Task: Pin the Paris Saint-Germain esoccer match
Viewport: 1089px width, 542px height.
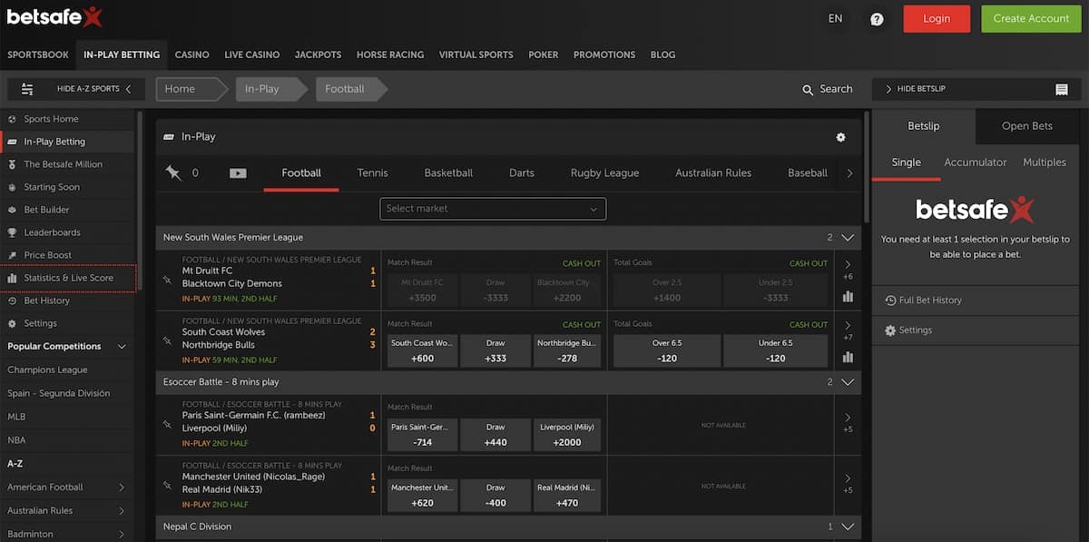Action: pyautogui.click(x=167, y=424)
